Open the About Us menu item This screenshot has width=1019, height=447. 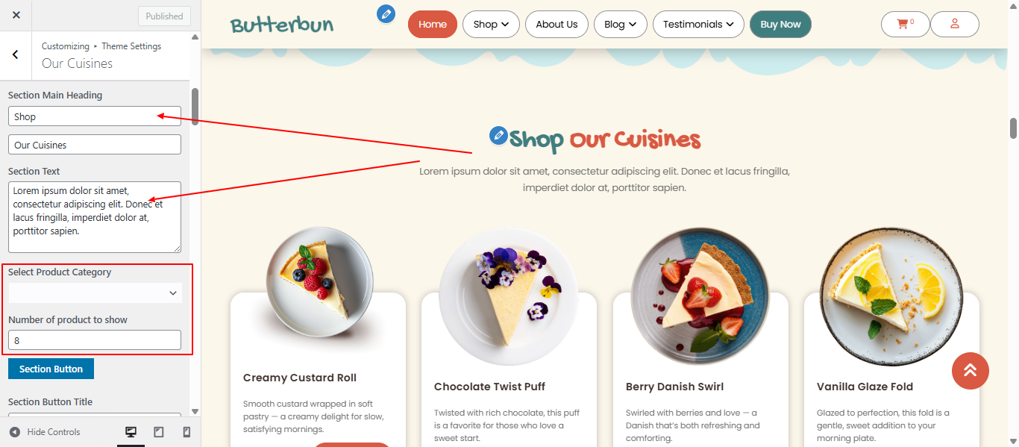(x=556, y=24)
